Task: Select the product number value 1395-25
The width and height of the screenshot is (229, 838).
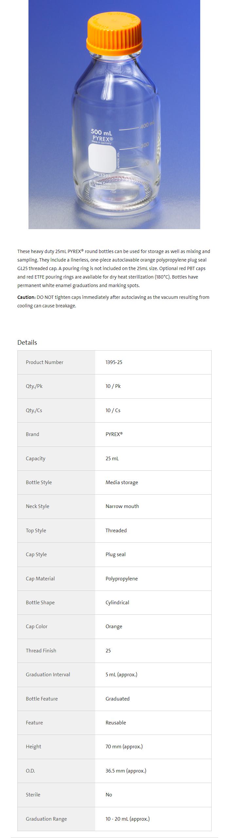Action: (x=114, y=362)
